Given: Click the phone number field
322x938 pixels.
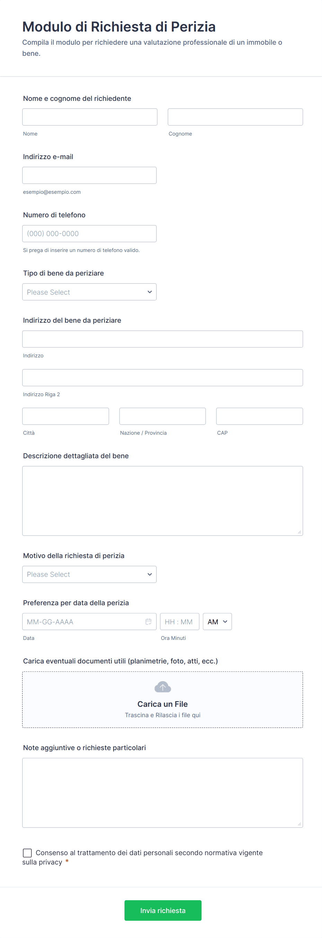Looking at the screenshot, I should (x=89, y=233).
